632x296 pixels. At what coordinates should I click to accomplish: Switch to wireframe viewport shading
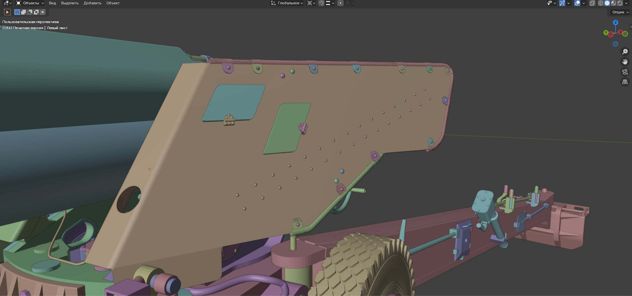click(601, 3)
